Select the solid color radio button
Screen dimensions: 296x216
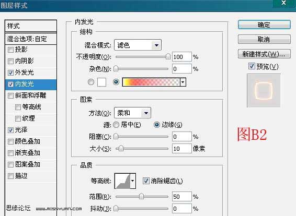pos(91,82)
